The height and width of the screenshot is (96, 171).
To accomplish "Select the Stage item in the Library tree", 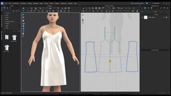I will click(7, 26).
